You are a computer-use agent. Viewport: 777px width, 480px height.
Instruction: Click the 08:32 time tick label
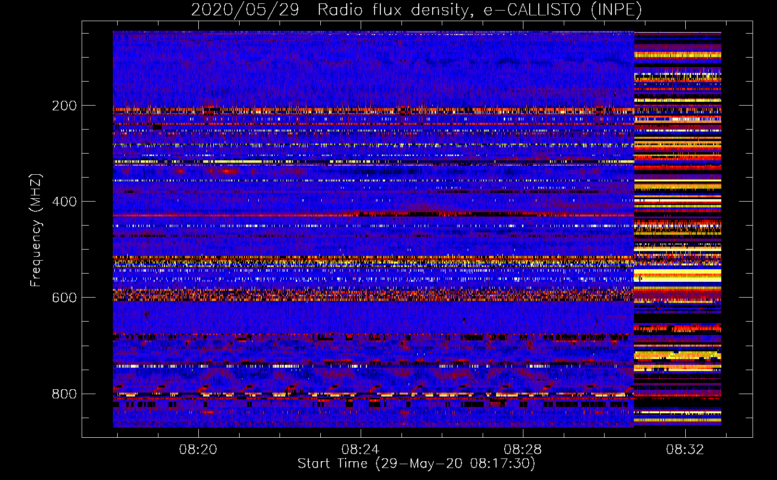point(685,450)
